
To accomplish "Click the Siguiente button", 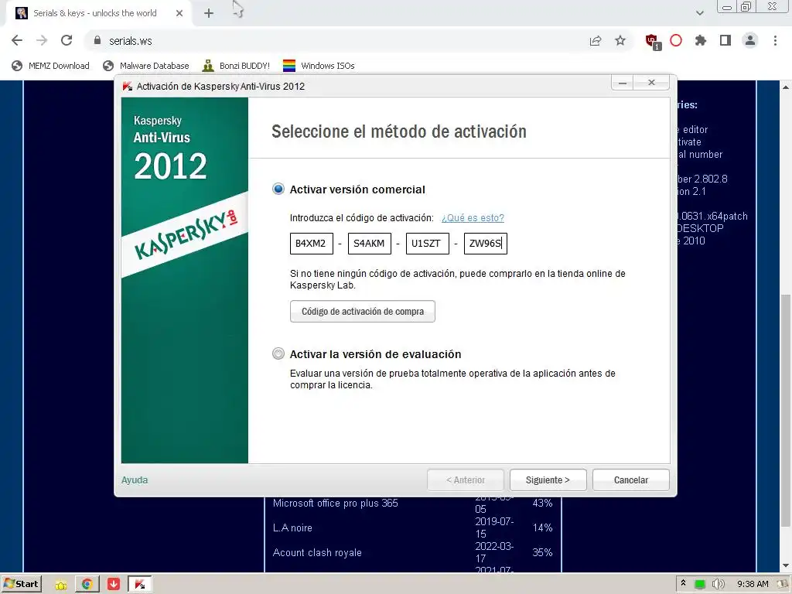I will pos(548,480).
